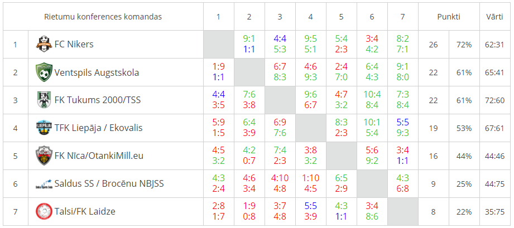Click the Ventspils Augstskola green shield logo

(44, 72)
